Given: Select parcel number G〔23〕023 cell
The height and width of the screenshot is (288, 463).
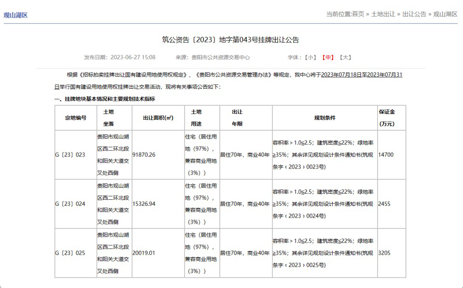Looking at the screenshot, I should [x=70, y=155].
